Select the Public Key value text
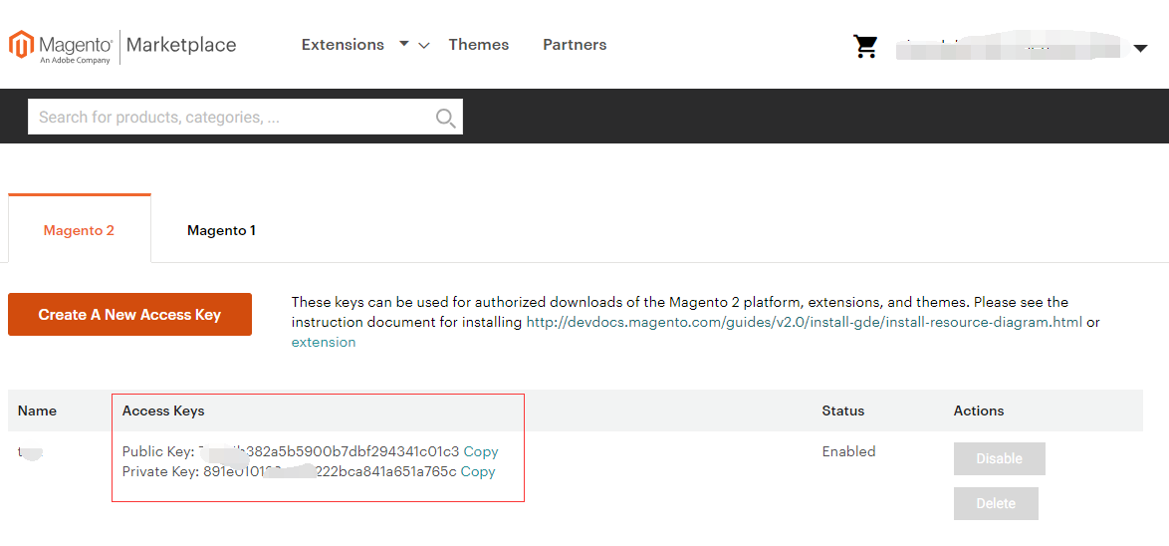Screen dimensions: 1169x546 click(x=329, y=451)
